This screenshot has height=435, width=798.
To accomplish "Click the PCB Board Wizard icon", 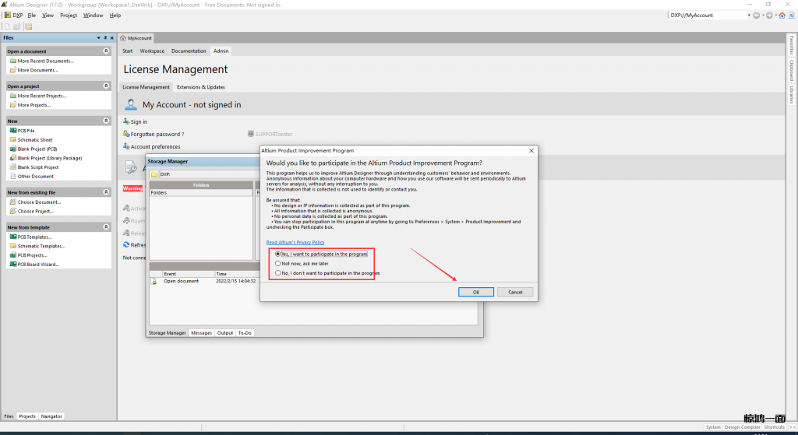I will click(x=12, y=265).
